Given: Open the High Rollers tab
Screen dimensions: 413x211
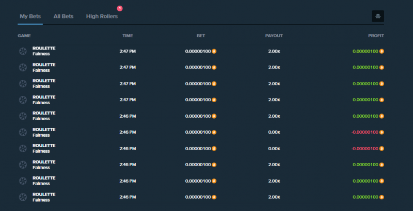Looking at the screenshot, I should pos(102,17).
